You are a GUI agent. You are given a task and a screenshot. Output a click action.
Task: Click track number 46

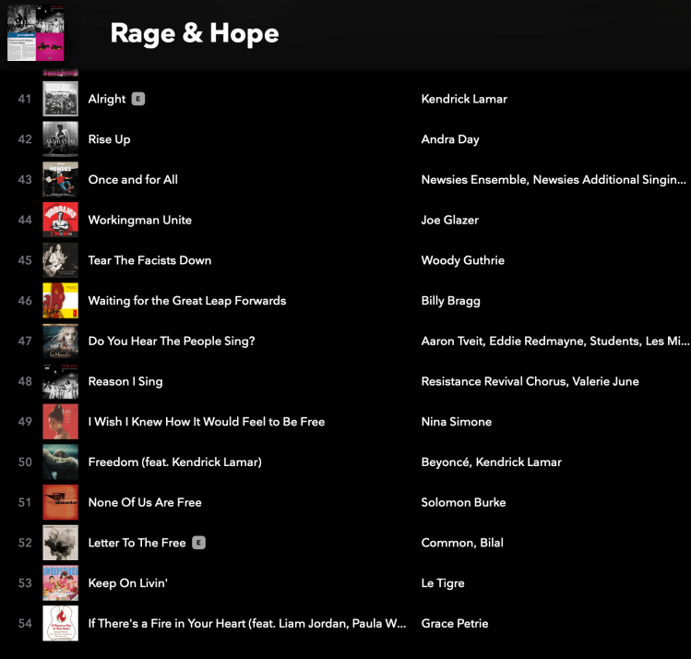coord(25,301)
